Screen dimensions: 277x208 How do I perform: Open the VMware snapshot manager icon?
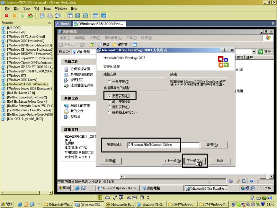[x=58, y=16]
